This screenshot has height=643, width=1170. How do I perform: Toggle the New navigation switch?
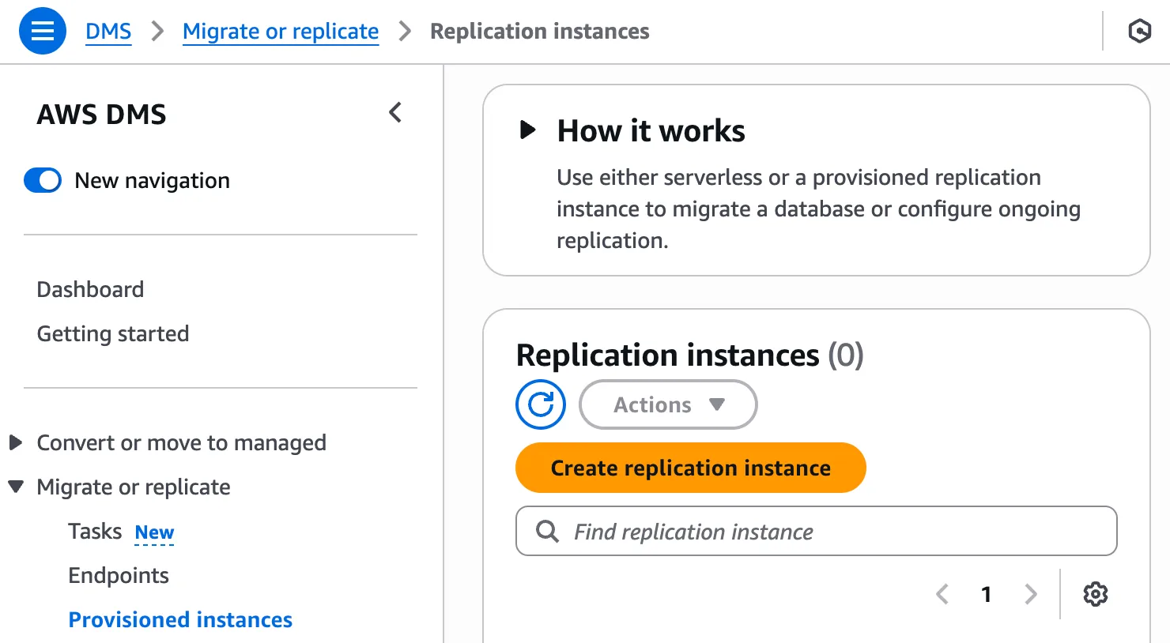43,180
